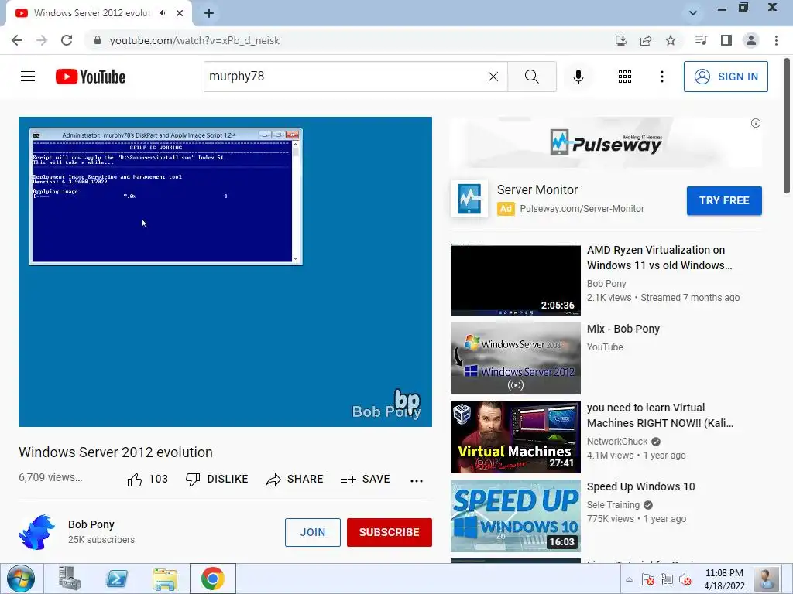Open volume tray icon

pyautogui.click(x=685, y=579)
